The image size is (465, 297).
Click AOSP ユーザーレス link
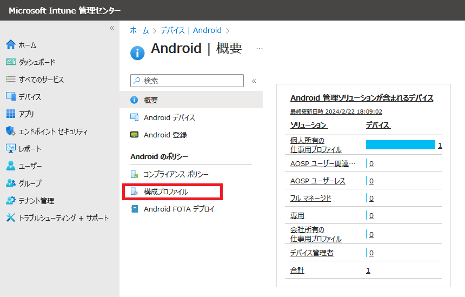point(317,181)
